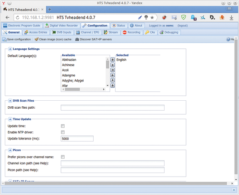Image resolution: width=239 pixels, height=195 pixels.
Task: Click Clean image (icon) cache broom icon
Action: click(36, 39)
